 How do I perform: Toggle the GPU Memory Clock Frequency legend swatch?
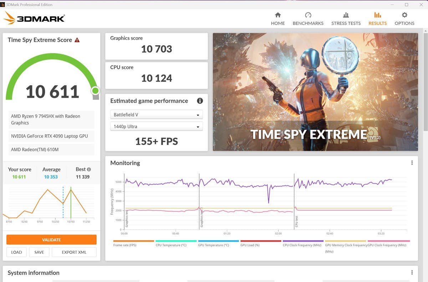[x=346, y=241]
